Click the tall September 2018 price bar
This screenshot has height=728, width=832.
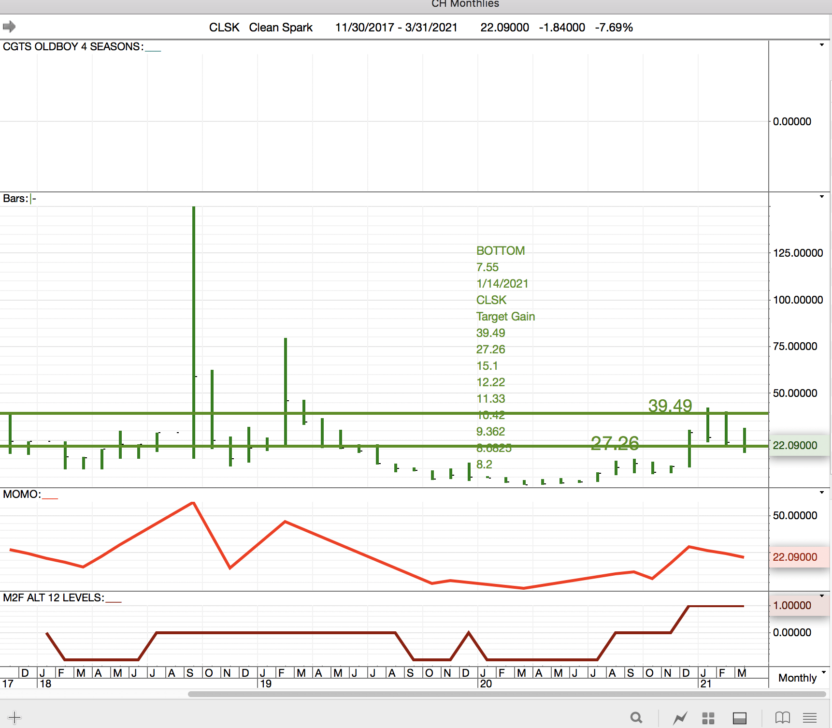[194, 332]
